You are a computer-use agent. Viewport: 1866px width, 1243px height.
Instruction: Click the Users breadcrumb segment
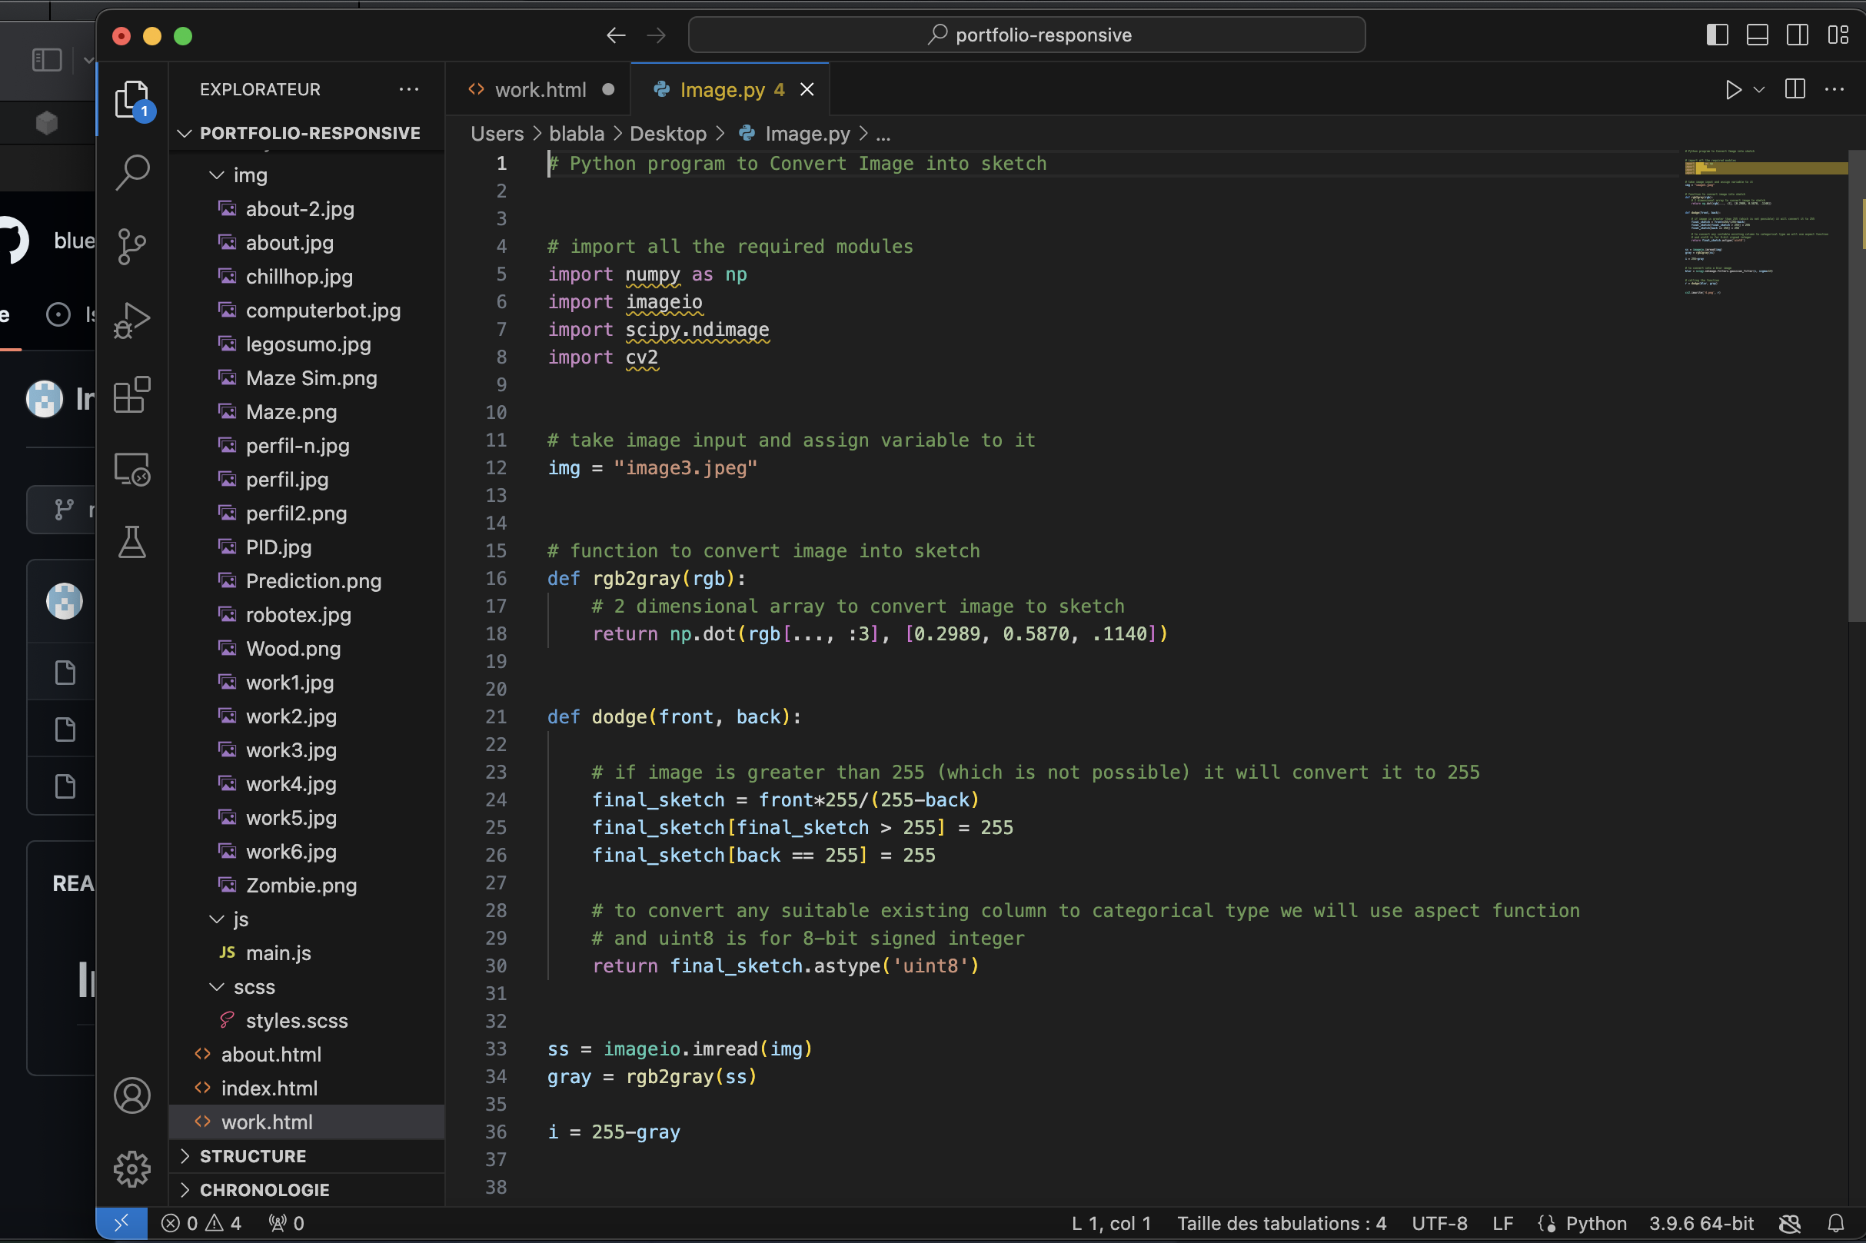497,134
